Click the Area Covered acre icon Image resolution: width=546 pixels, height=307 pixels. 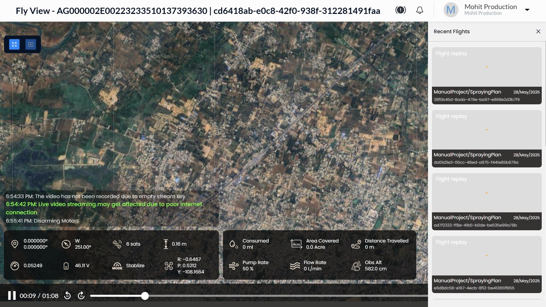pyautogui.click(x=296, y=244)
